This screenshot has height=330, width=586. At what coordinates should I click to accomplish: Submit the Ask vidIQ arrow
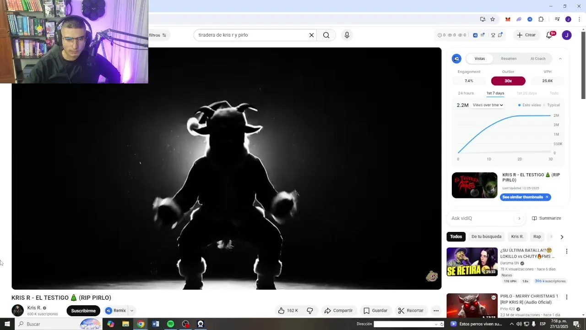[519, 219]
